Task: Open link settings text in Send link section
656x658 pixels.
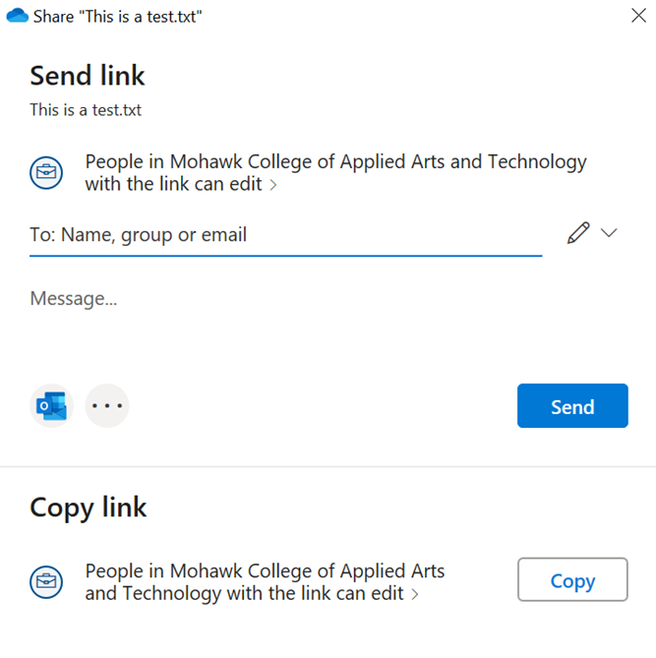Action: coord(334,173)
